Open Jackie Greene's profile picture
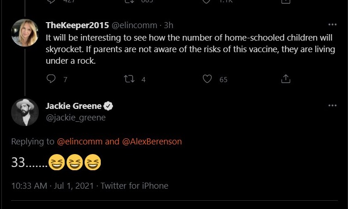Viewport: 348px width, 209px height. (x=25, y=112)
